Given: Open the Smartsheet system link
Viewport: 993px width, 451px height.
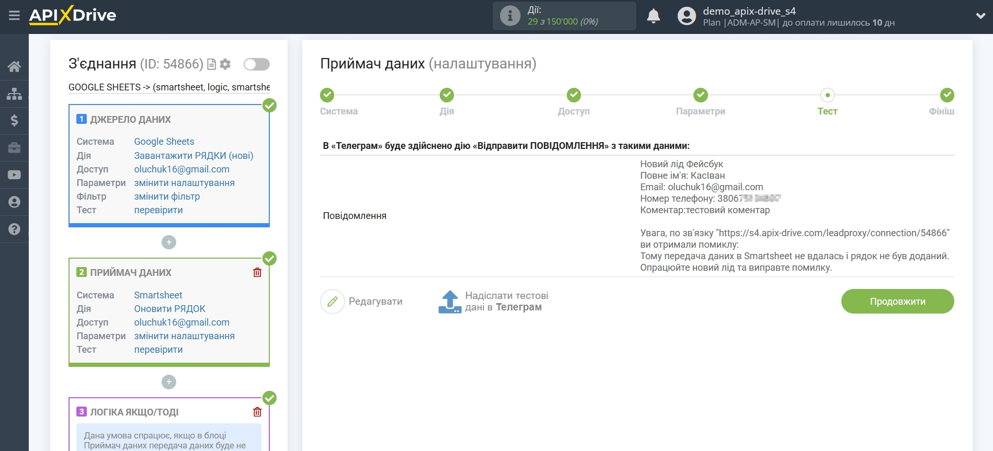Looking at the screenshot, I should coord(158,295).
